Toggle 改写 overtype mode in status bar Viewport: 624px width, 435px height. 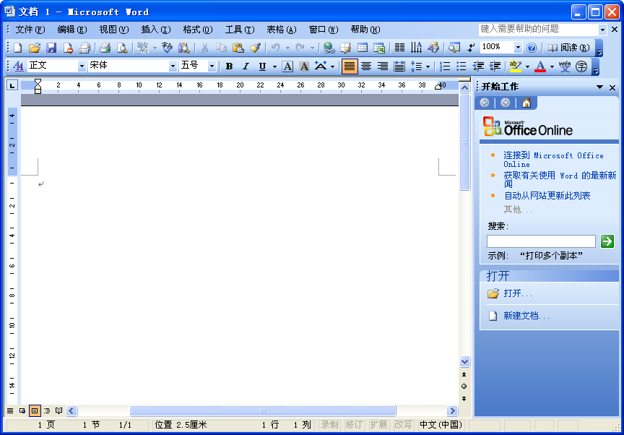403,425
